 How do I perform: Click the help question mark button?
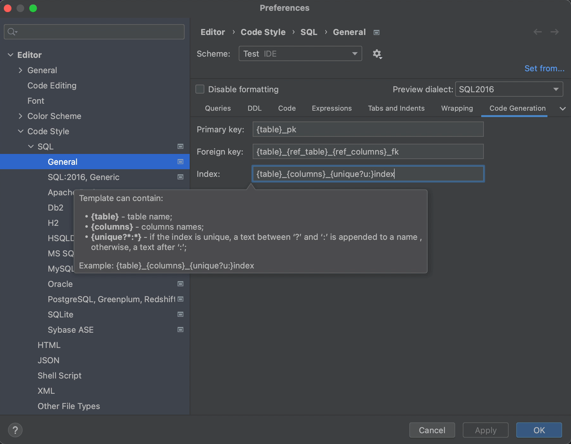(15, 430)
